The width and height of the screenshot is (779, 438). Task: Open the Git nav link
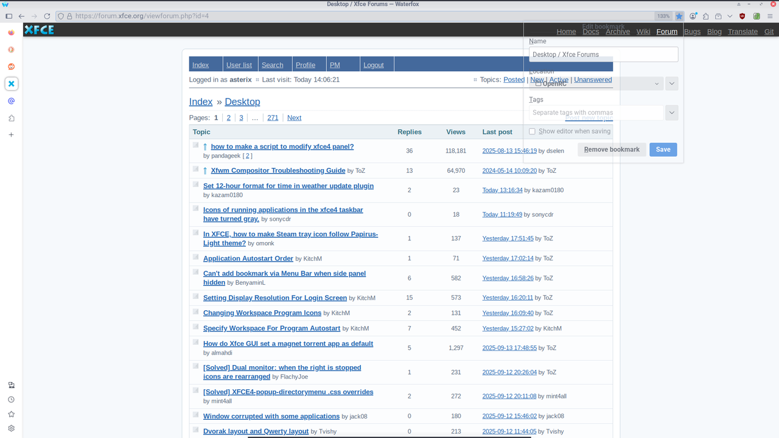pos(769,32)
